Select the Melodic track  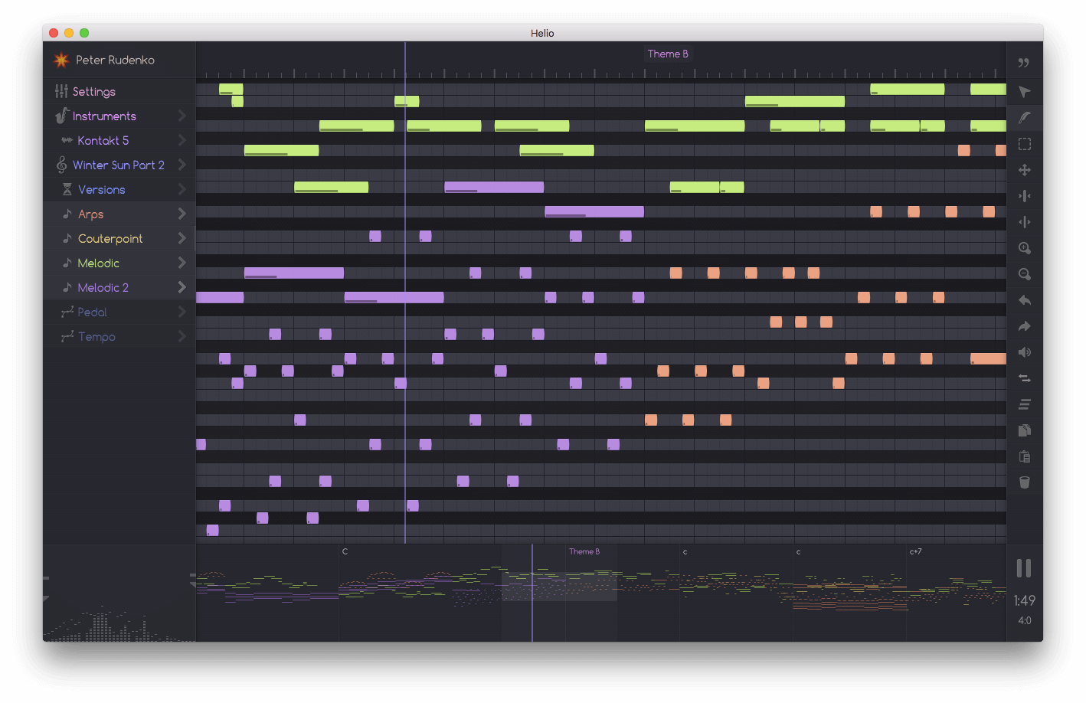pyautogui.click(x=119, y=263)
